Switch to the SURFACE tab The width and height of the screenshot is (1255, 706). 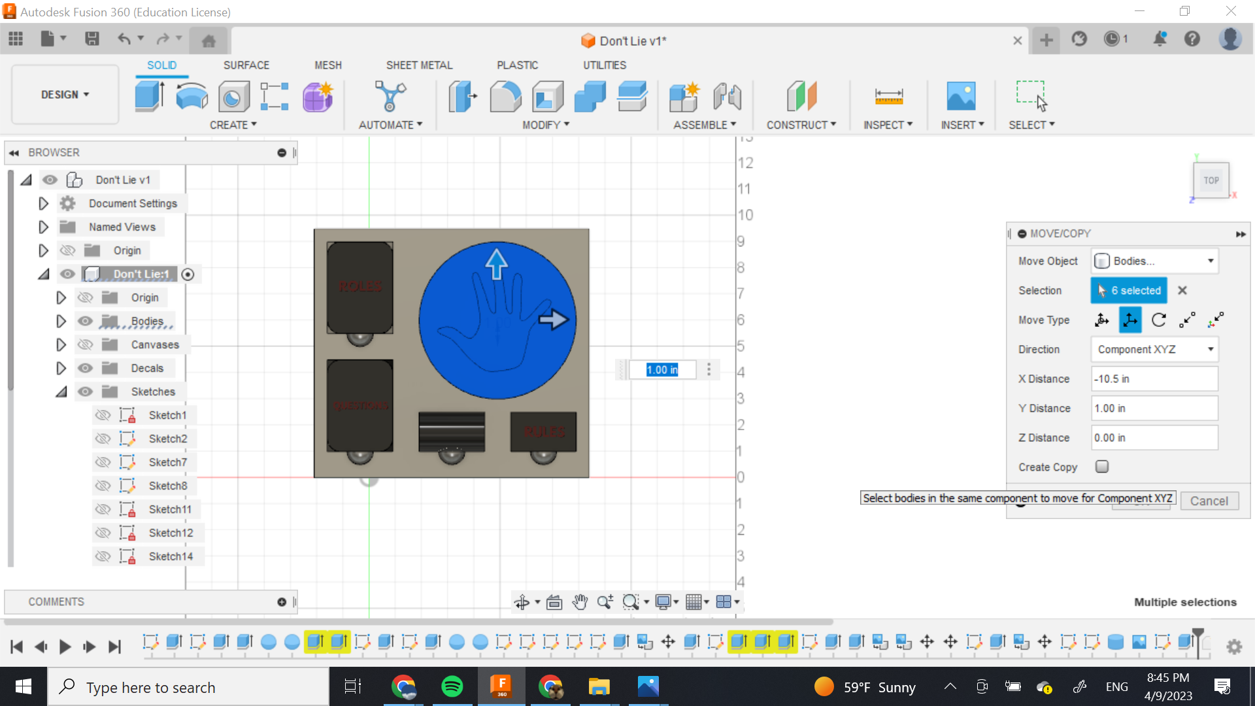coord(246,65)
